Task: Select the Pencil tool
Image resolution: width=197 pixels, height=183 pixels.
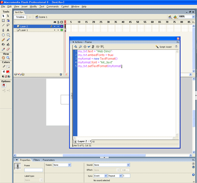Action: (x=3, y=40)
